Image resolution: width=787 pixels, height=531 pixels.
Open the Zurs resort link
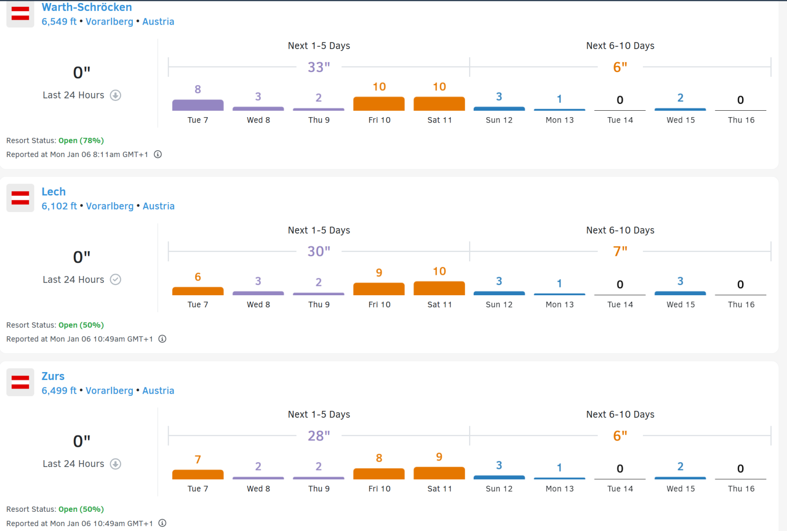click(x=53, y=376)
